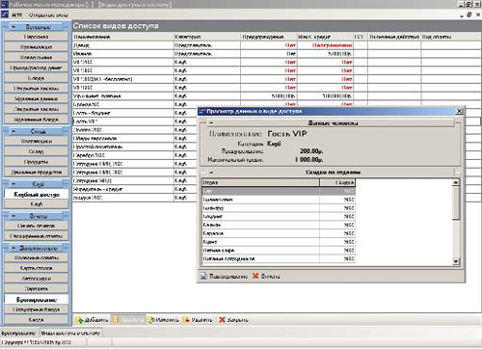Screen dimensions: 482x349
Task: Click the Склад button under the Склад group
Action: pyautogui.click(x=36, y=151)
